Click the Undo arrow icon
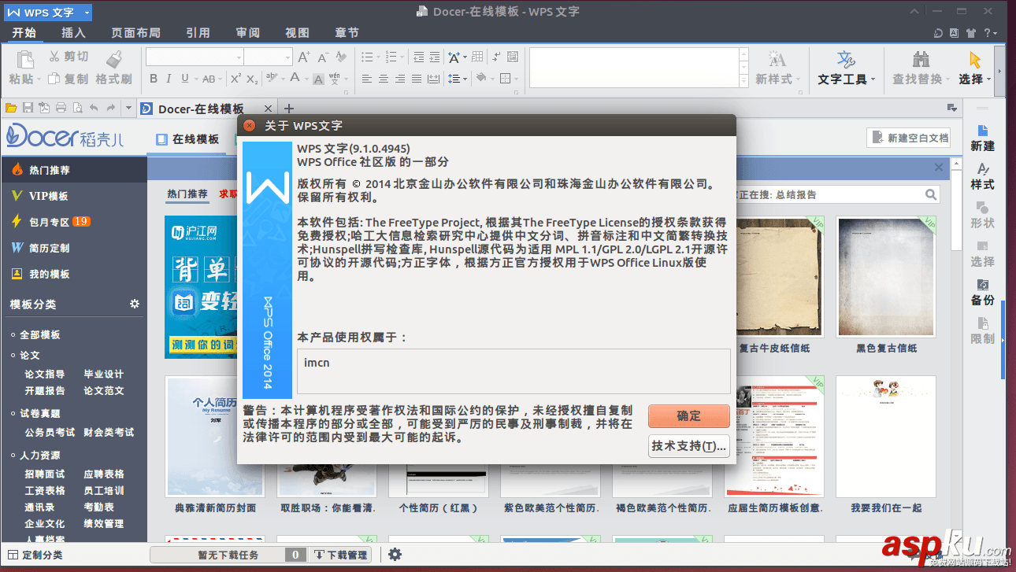The height and width of the screenshot is (572, 1016). [x=94, y=108]
